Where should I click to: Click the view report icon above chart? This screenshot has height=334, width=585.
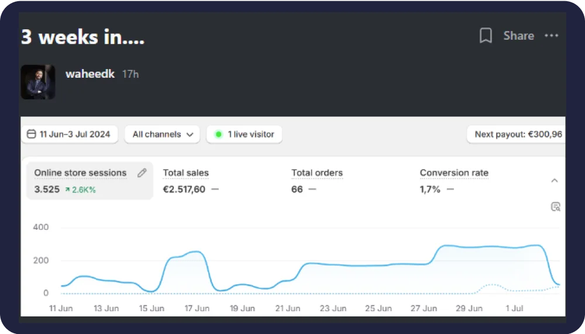555,206
